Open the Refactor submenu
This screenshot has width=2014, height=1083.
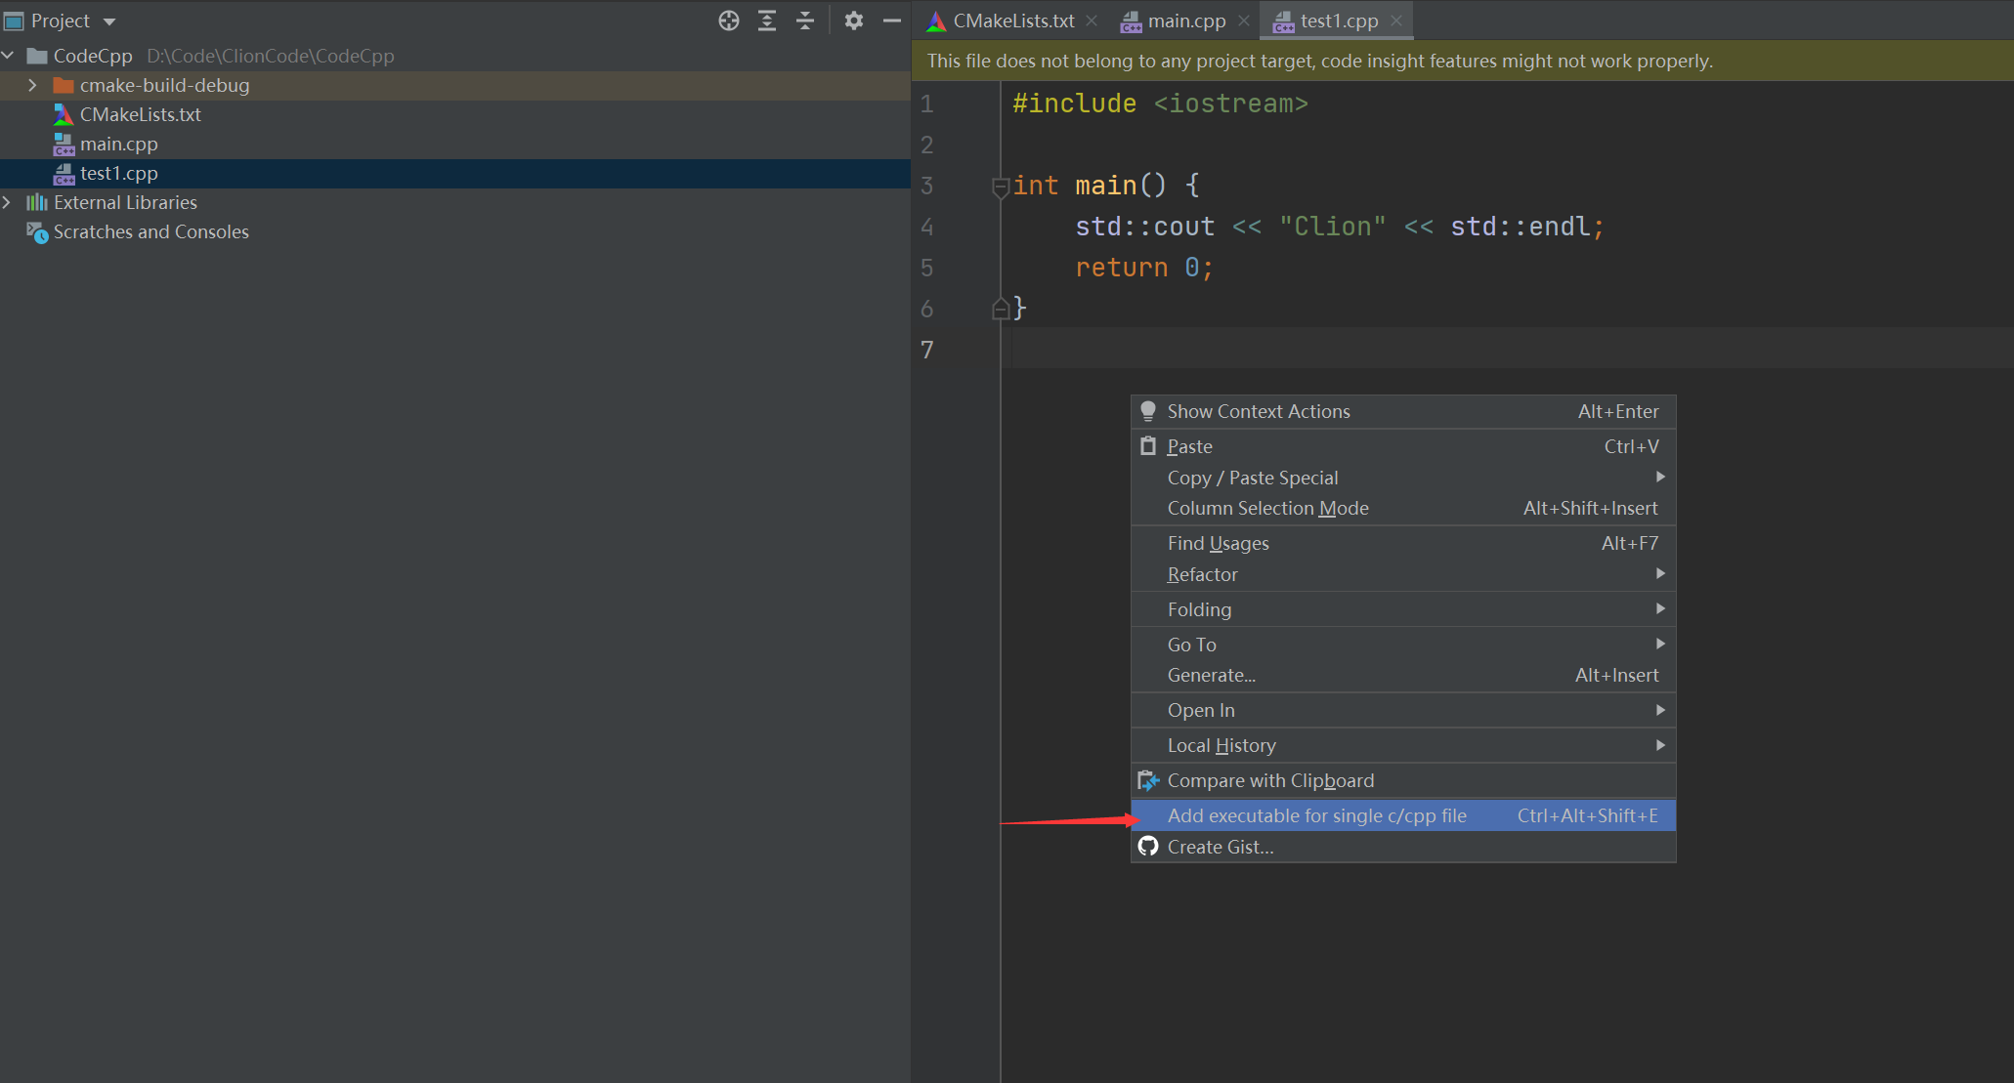[x=1203, y=574]
